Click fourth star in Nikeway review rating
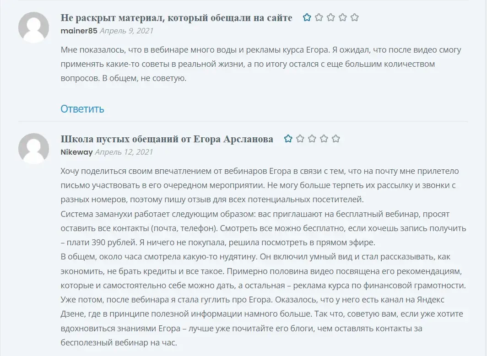This screenshot has width=487, height=356. click(x=324, y=139)
